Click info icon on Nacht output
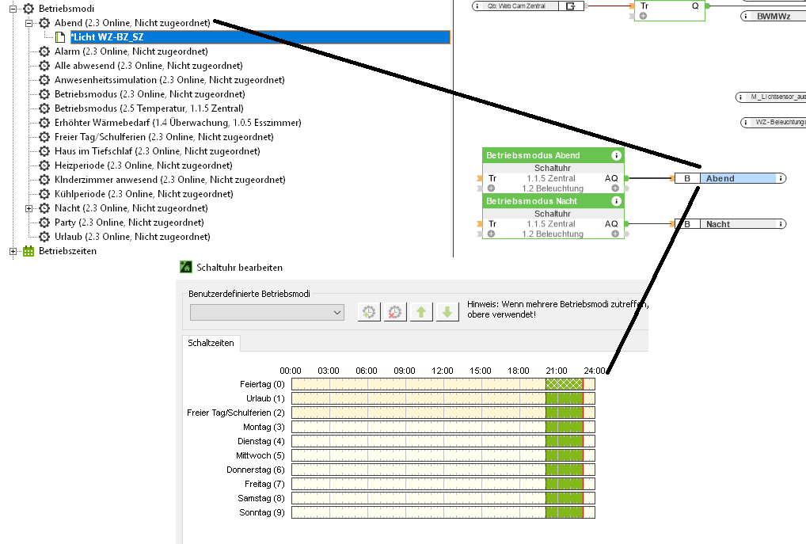Viewport: 806px width, 544px height. point(781,224)
